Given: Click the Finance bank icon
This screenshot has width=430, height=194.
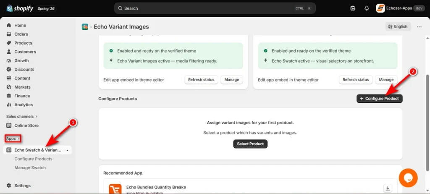Looking at the screenshot, I should tap(9, 96).
